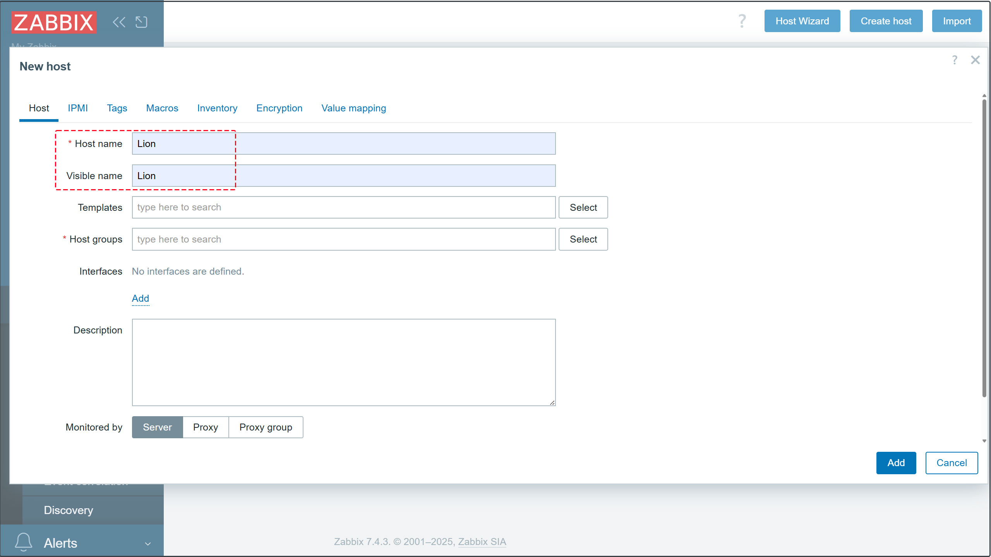Open the Host groups Select popup
The width and height of the screenshot is (991, 557).
583,239
